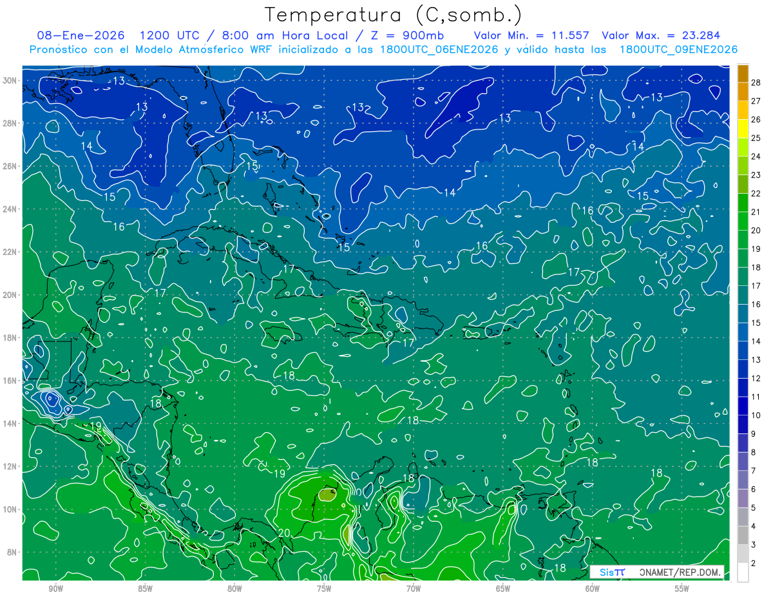Click the "65W" longitude axis label

(x=503, y=589)
